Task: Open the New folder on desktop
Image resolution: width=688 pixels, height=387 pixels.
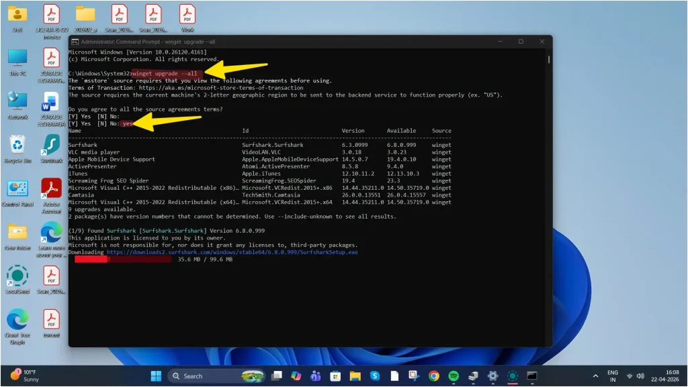Action: pos(17,237)
